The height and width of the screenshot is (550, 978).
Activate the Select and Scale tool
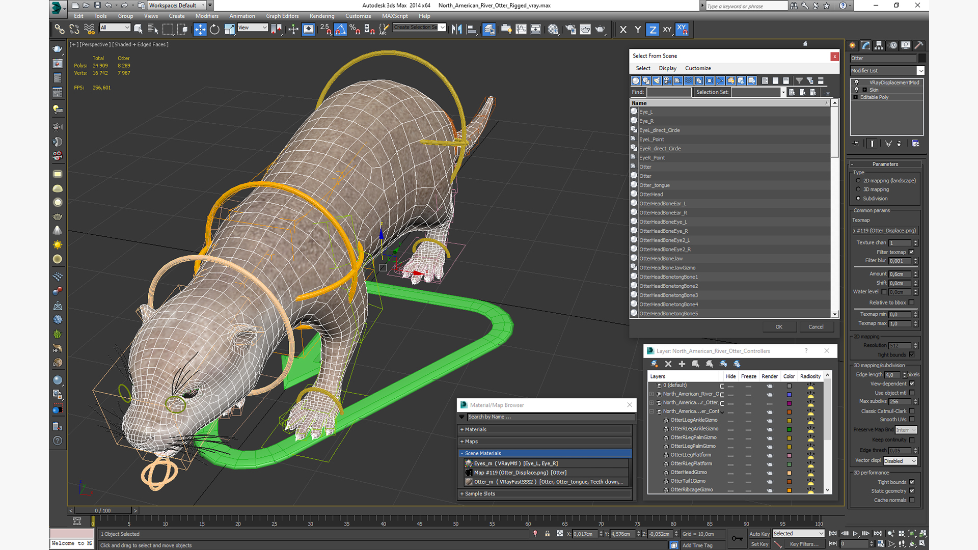click(229, 30)
